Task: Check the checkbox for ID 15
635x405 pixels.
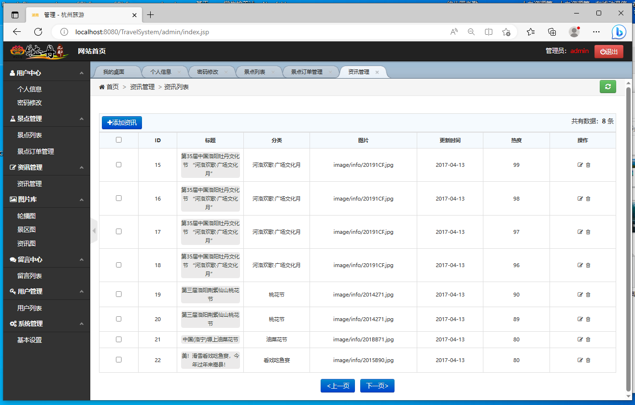Action: (119, 164)
